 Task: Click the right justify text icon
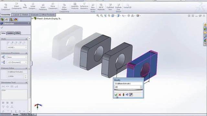pyautogui.click(x=12, y=103)
